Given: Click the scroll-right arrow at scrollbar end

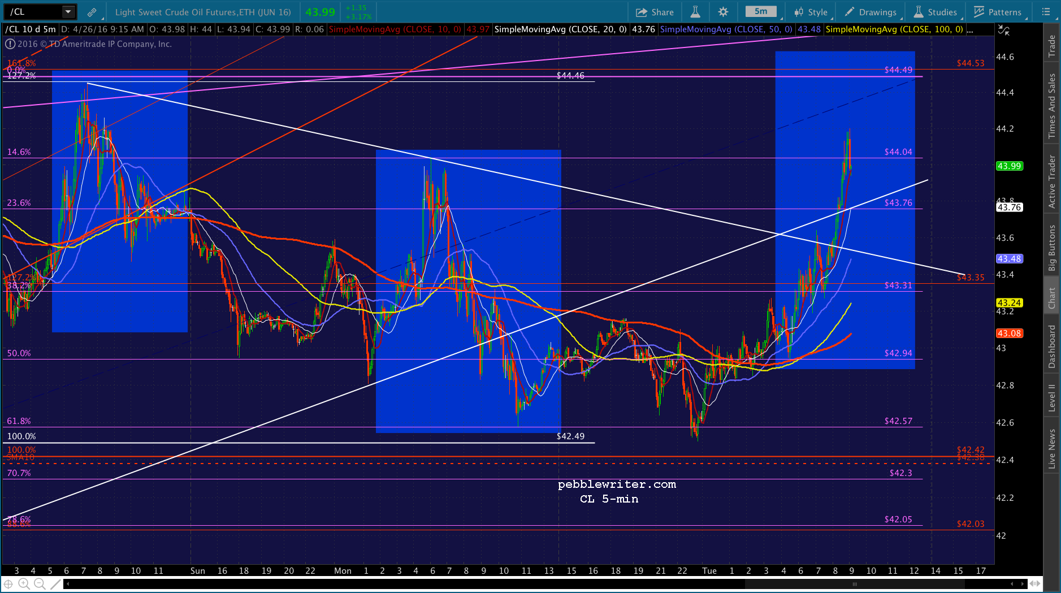Looking at the screenshot, I should [x=1023, y=584].
